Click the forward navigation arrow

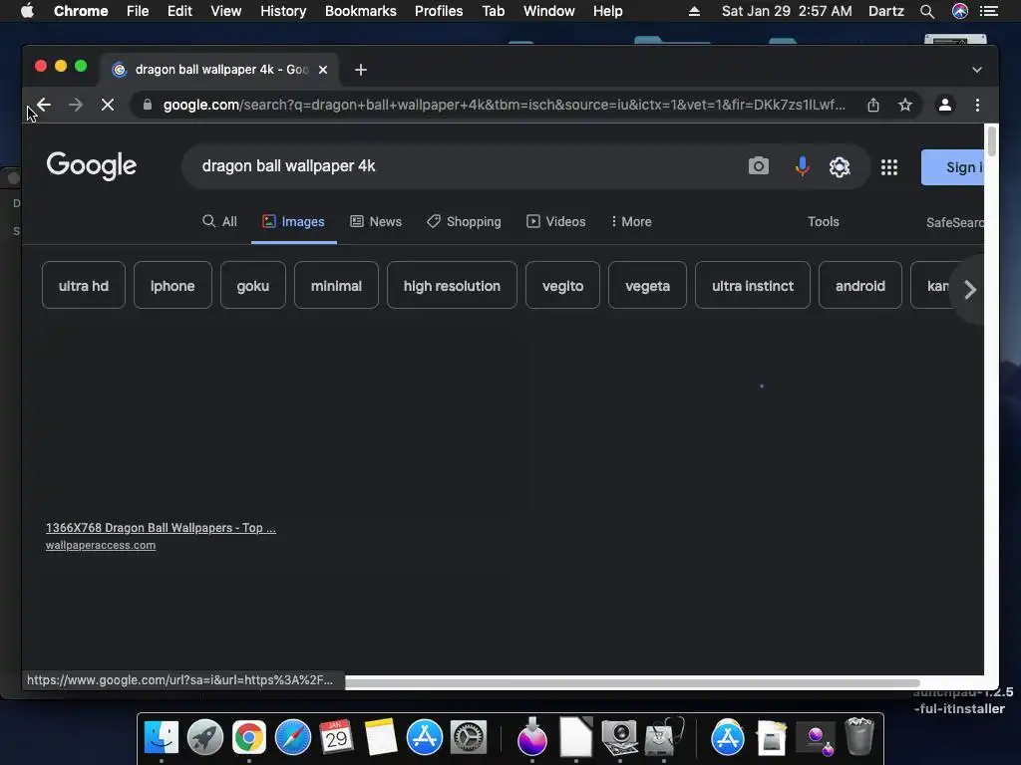point(76,105)
